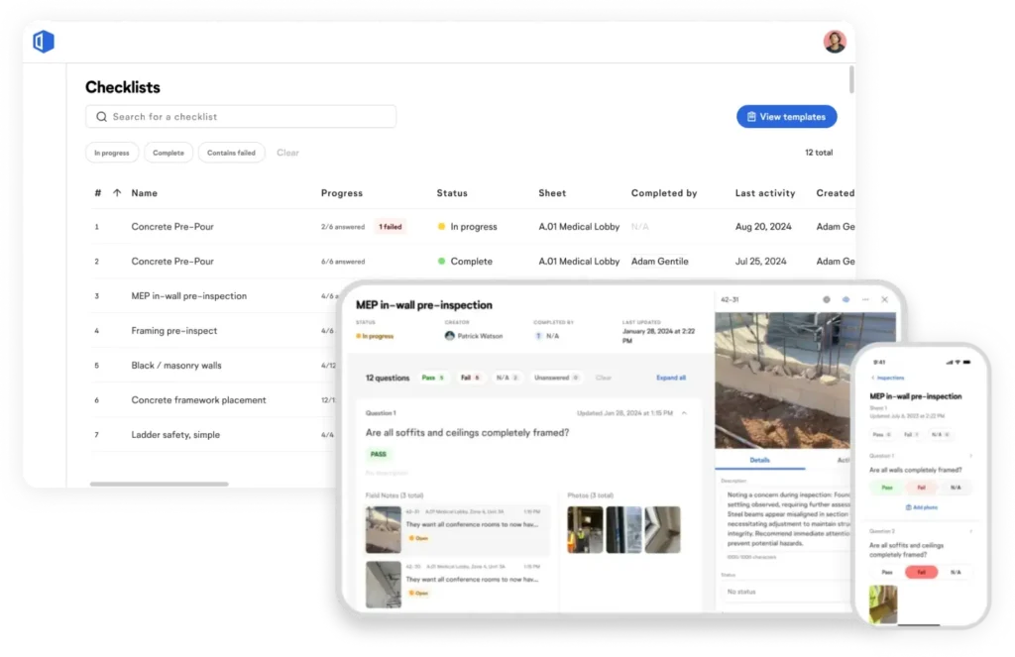Toggle the Contains failed filter chip
Screen dimensions: 1015x657
click(x=231, y=153)
